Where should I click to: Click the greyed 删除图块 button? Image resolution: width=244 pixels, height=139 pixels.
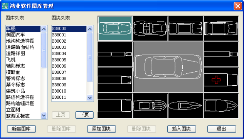coord(141,129)
